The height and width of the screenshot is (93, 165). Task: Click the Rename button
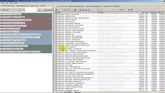coord(48,10)
